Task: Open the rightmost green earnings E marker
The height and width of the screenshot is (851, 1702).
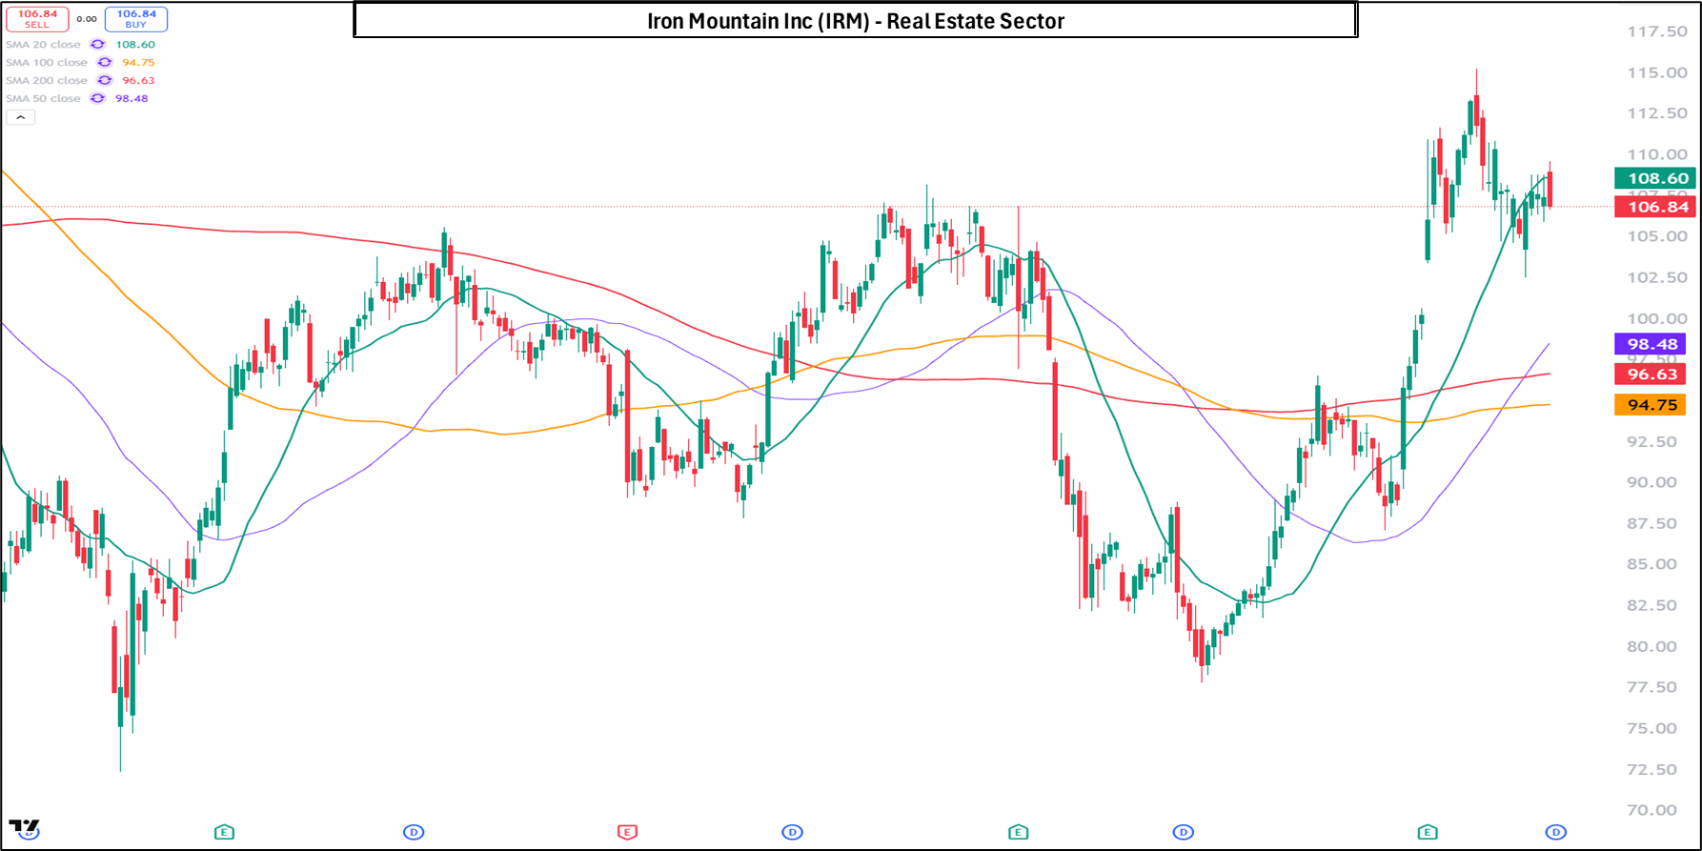Action: click(x=1427, y=832)
